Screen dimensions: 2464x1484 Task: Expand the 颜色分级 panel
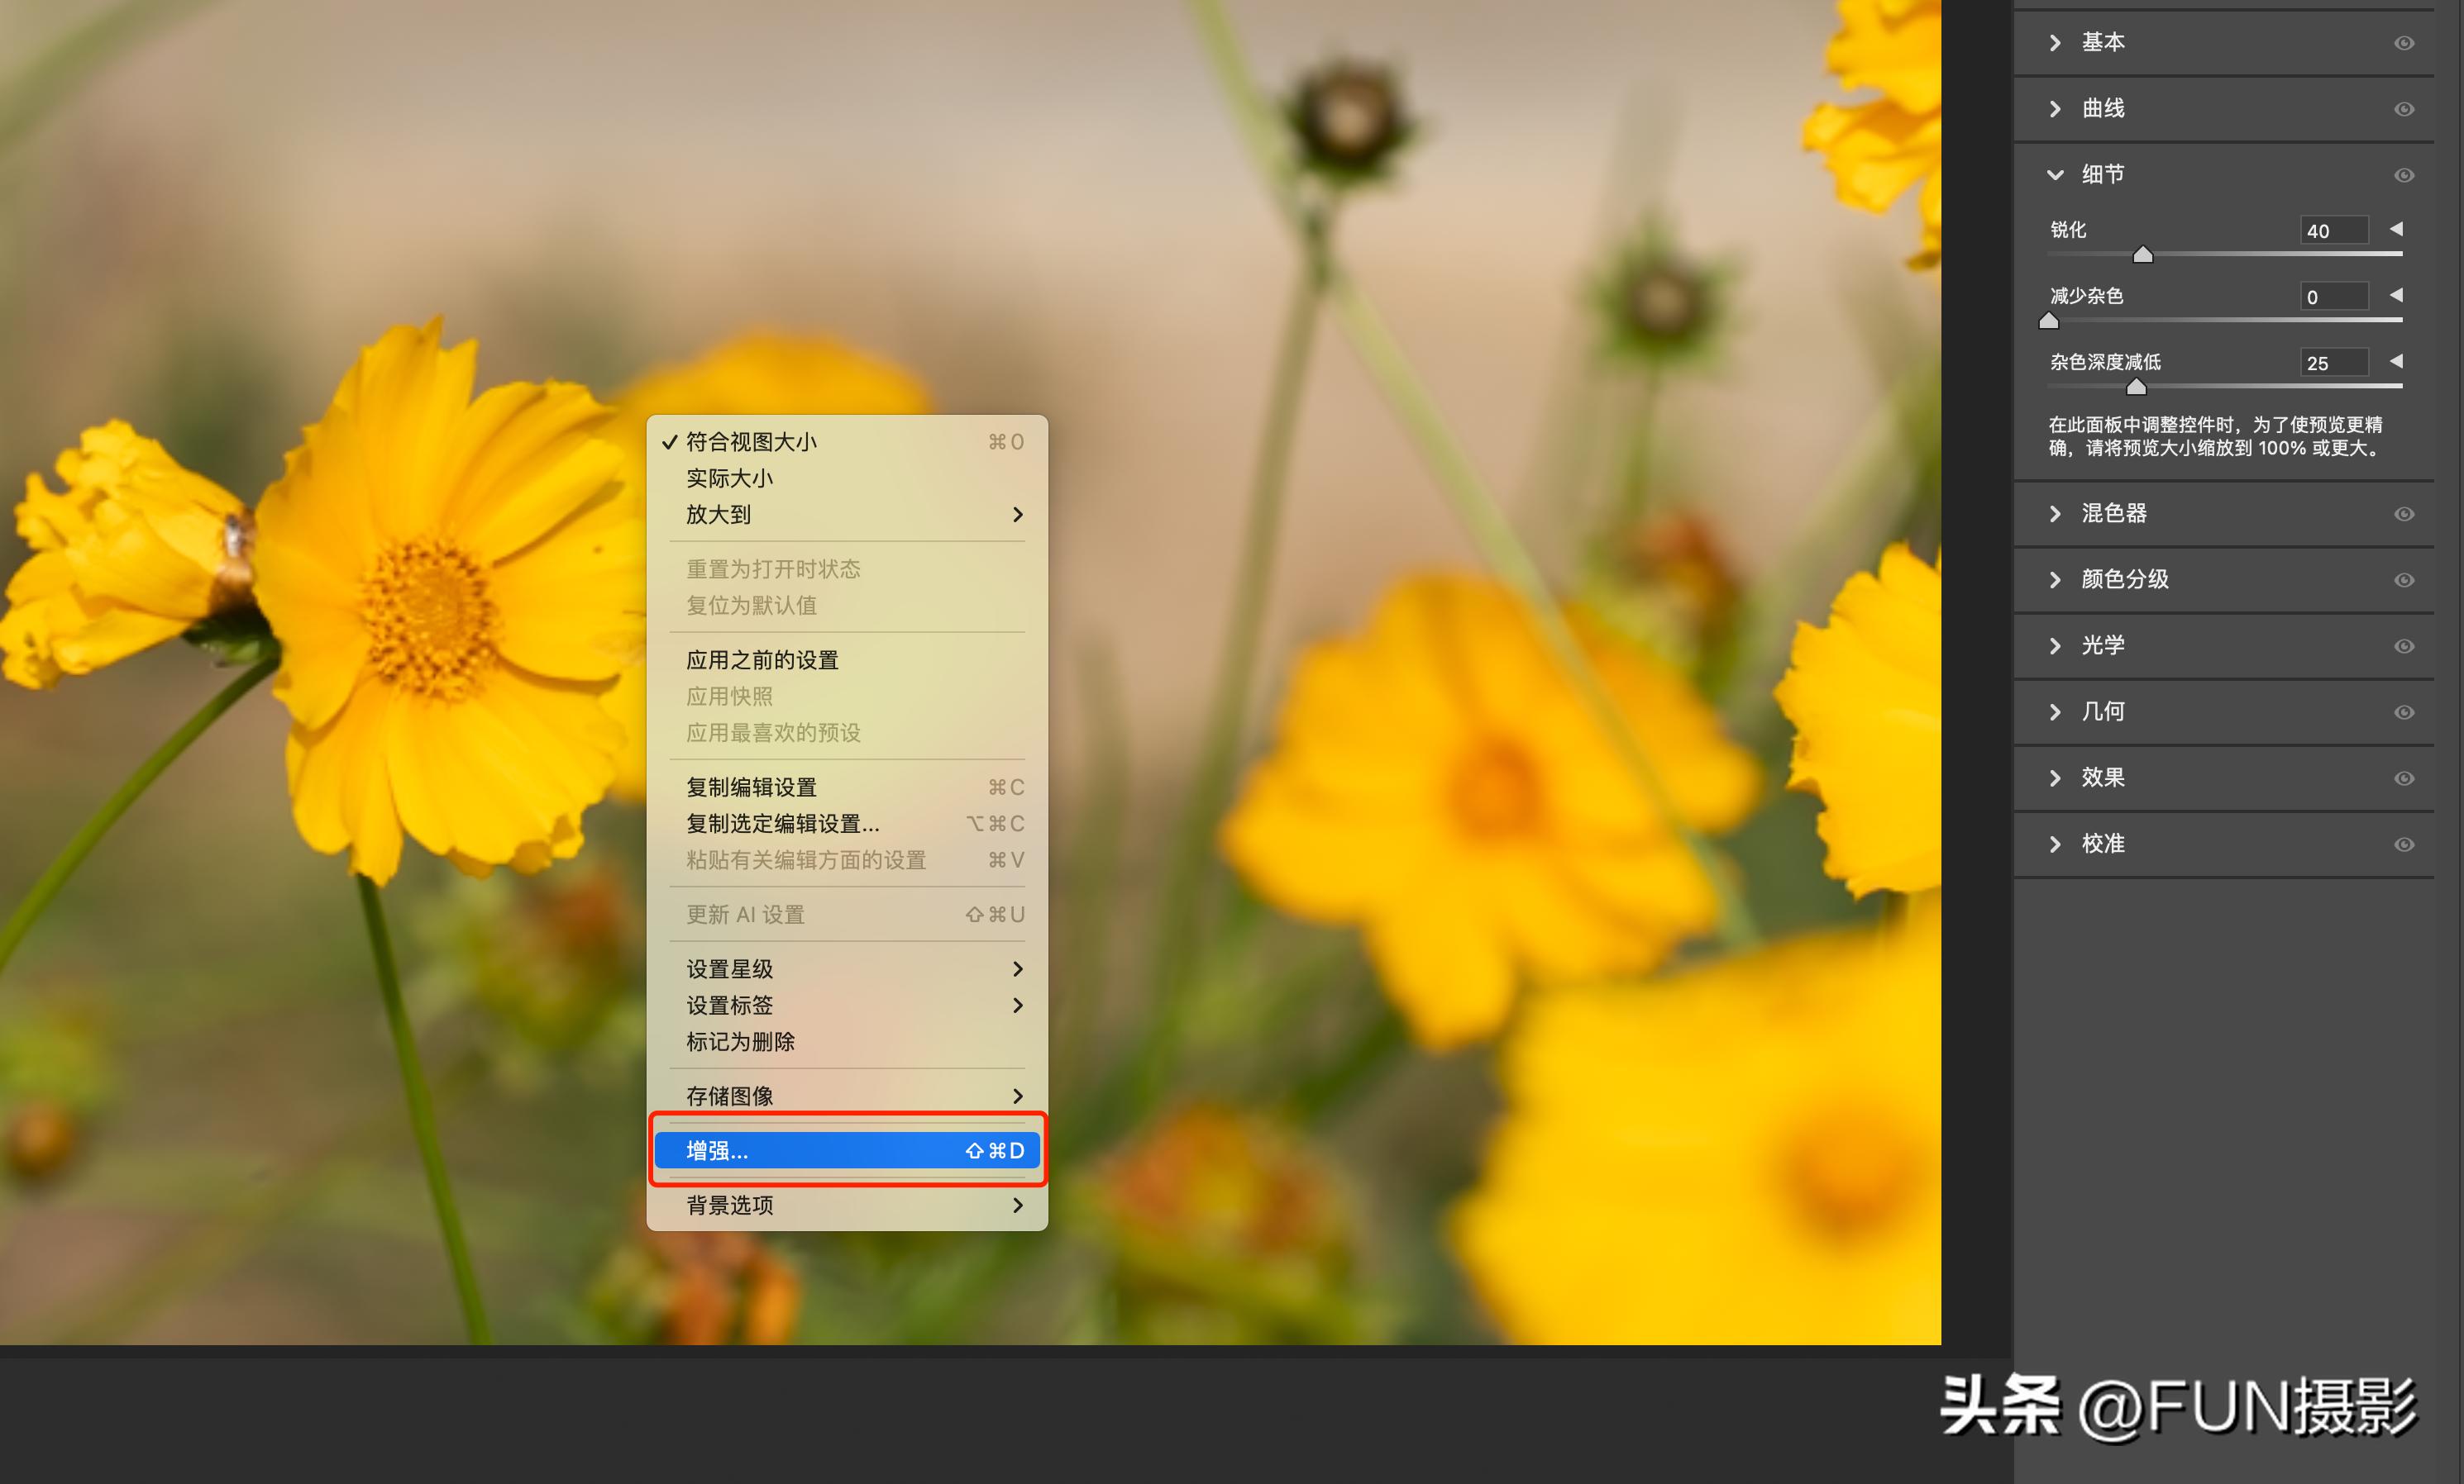click(2055, 579)
